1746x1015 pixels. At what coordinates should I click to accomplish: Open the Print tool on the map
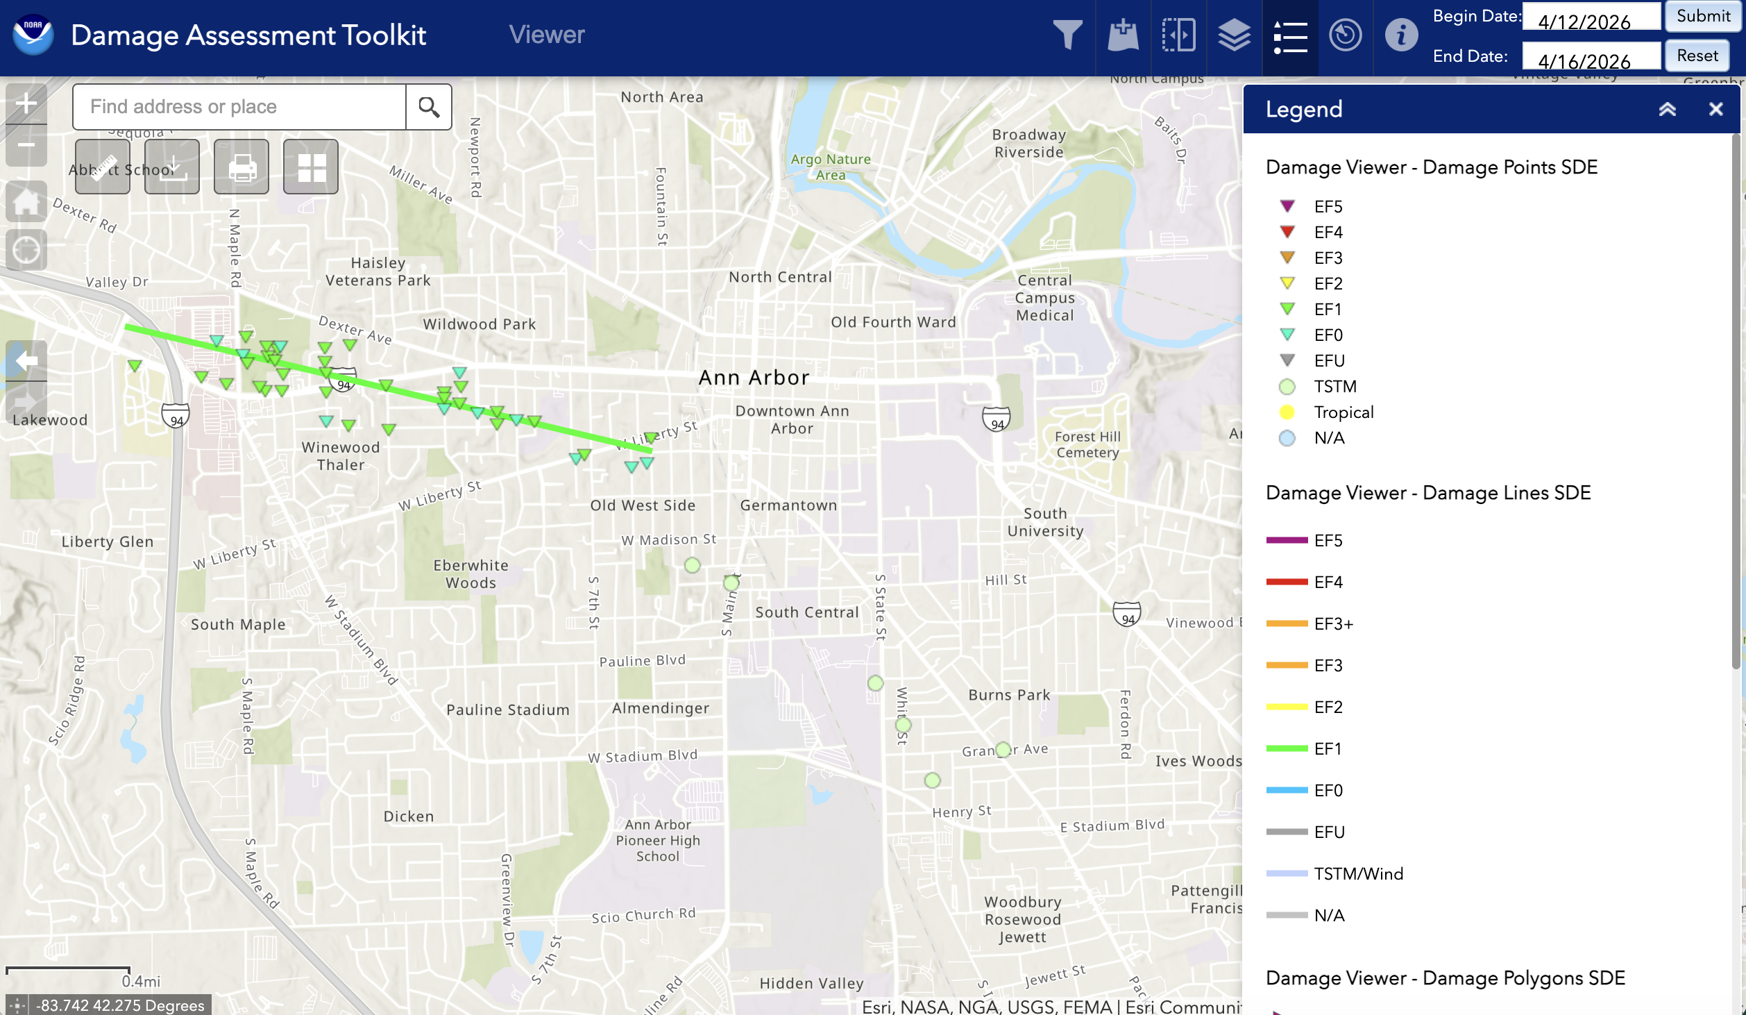click(x=241, y=166)
